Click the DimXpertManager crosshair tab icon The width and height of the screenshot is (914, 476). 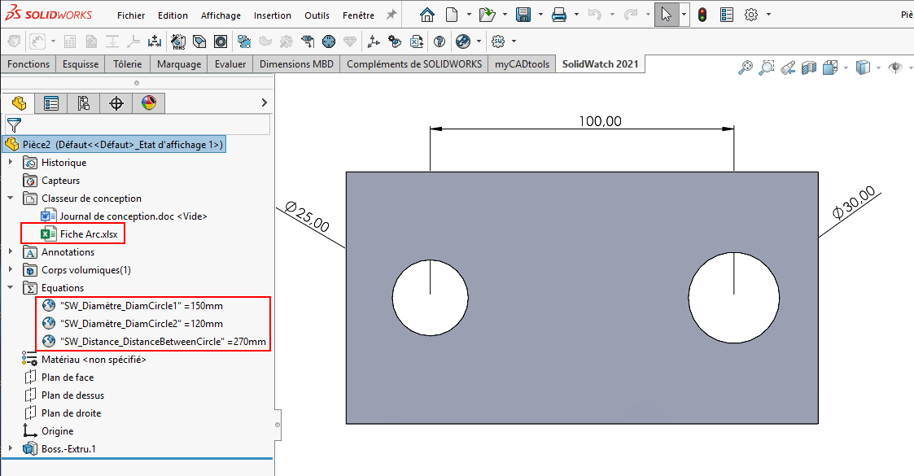[116, 103]
